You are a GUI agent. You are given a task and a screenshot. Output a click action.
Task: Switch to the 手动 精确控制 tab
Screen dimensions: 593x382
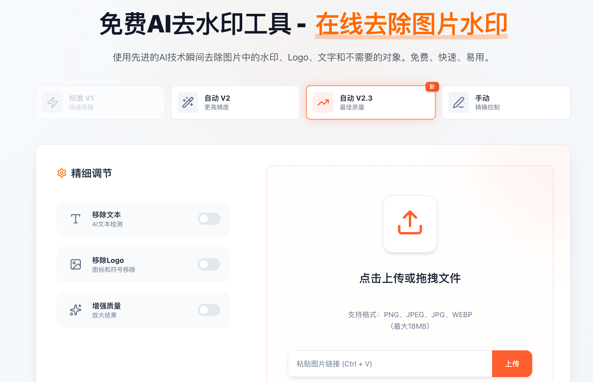pos(506,102)
